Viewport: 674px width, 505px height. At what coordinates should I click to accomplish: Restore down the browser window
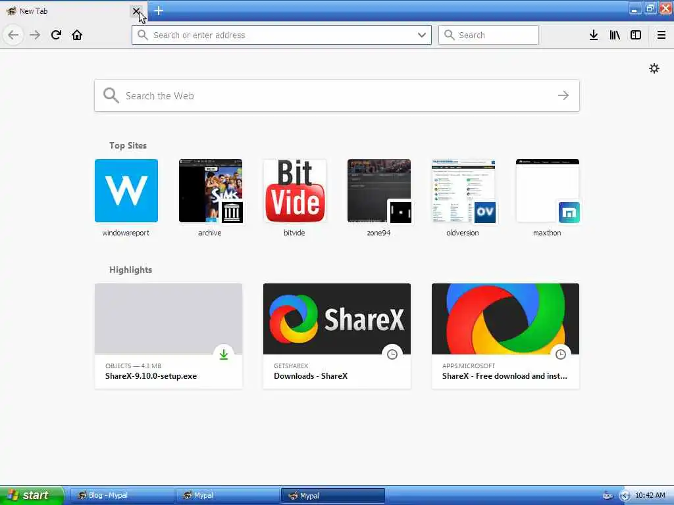[x=650, y=9]
